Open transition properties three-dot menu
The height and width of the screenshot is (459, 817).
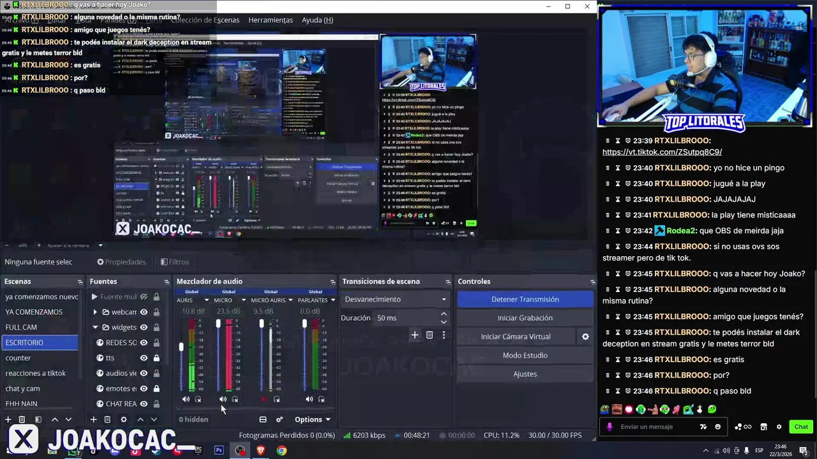coord(444,335)
